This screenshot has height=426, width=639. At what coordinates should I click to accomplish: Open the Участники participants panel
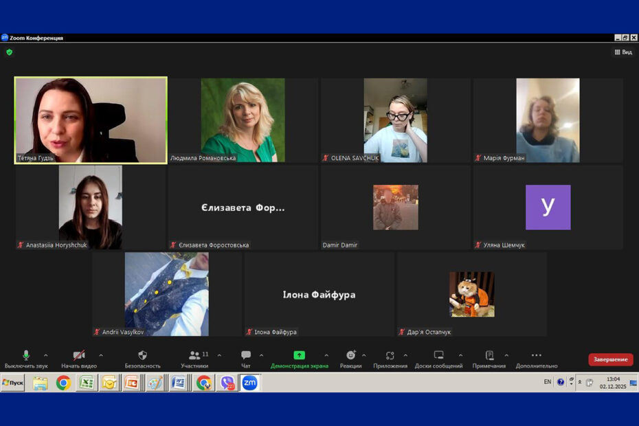(x=195, y=356)
